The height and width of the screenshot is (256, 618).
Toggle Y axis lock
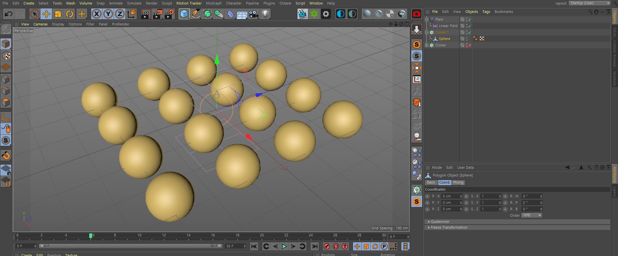[108, 14]
